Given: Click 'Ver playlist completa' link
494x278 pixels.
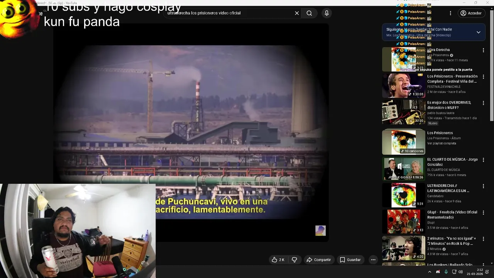Looking at the screenshot, I should click(x=442, y=143).
